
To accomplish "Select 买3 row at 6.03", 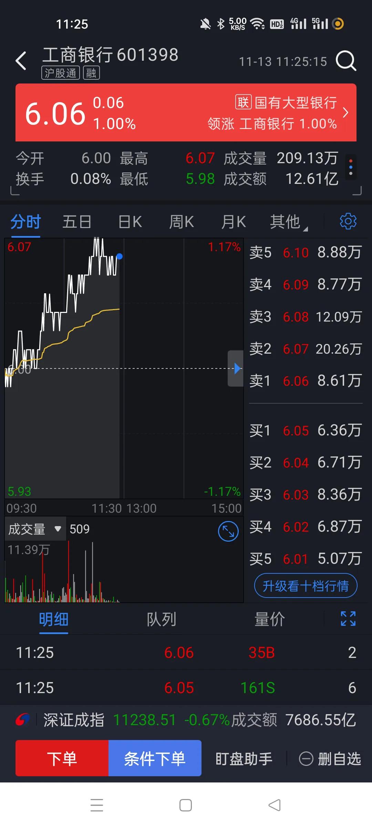I will coord(306,494).
